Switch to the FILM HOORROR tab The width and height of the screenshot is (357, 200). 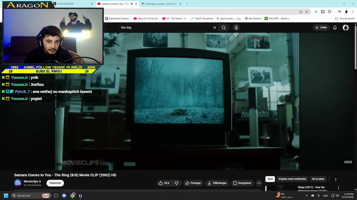click(72, 4)
